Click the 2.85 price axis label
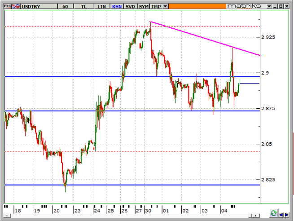The height and width of the screenshot is (221, 294). (267, 144)
